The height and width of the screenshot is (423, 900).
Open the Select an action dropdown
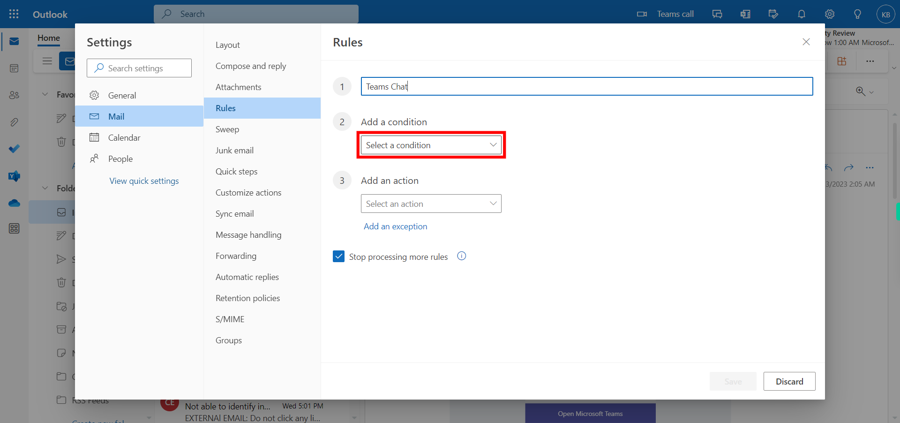point(431,204)
